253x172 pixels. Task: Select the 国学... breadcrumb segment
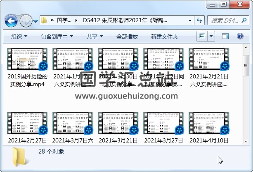click(x=64, y=21)
